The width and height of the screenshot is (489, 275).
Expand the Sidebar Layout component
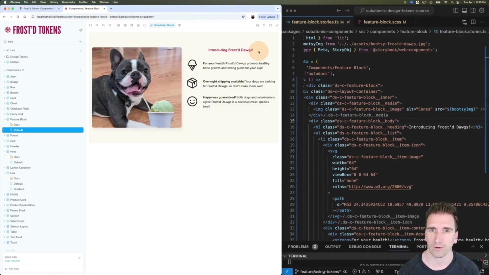tap(19, 227)
